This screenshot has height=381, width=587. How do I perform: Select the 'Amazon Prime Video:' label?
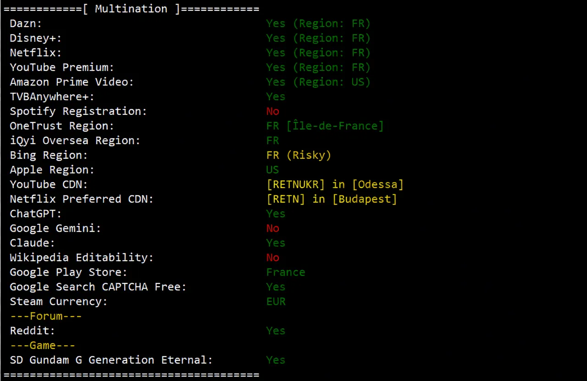[72, 82]
